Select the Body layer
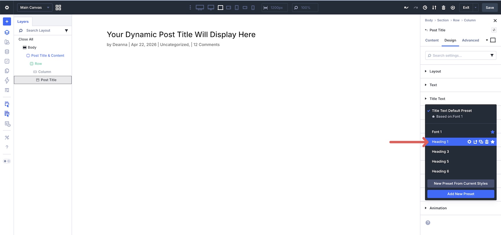Screen dimensions: 501x235 (x=32, y=47)
